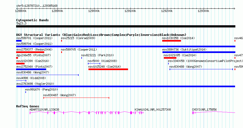Select the blue nsv599701 gain bar
243x128 pixels.
[x=19, y=41]
